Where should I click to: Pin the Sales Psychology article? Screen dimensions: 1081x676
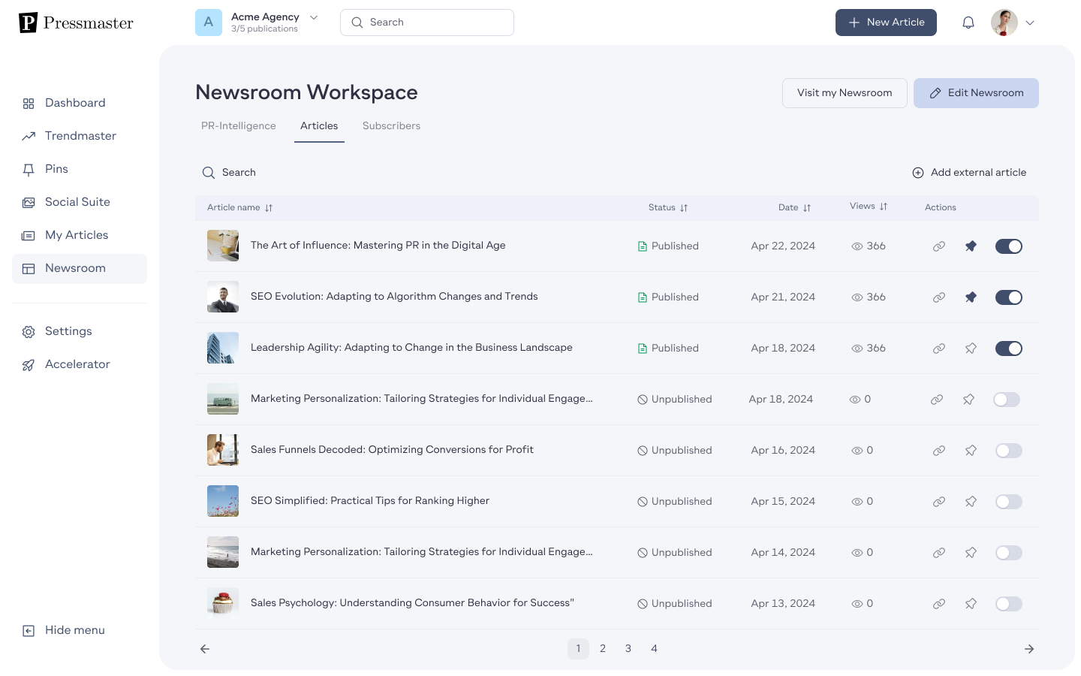(x=971, y=604)
